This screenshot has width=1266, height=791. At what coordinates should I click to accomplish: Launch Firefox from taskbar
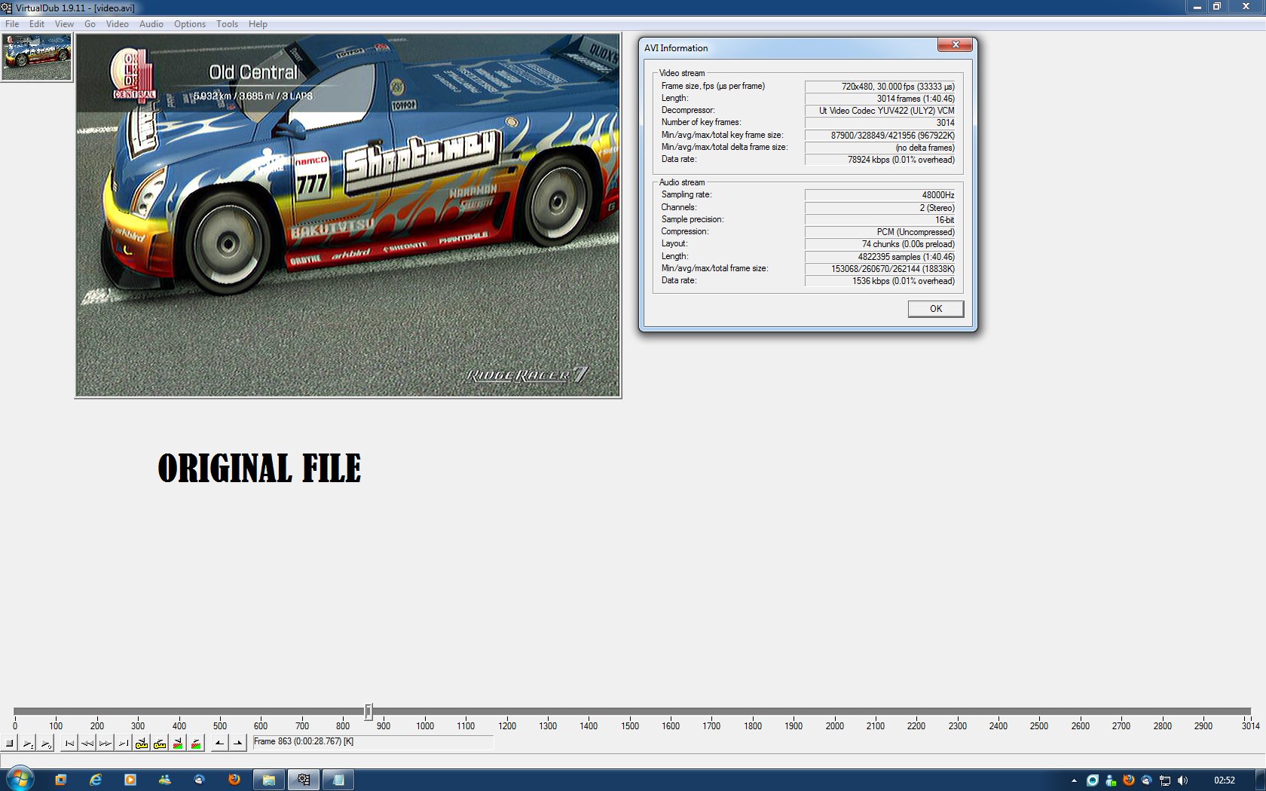pos(234,780)
